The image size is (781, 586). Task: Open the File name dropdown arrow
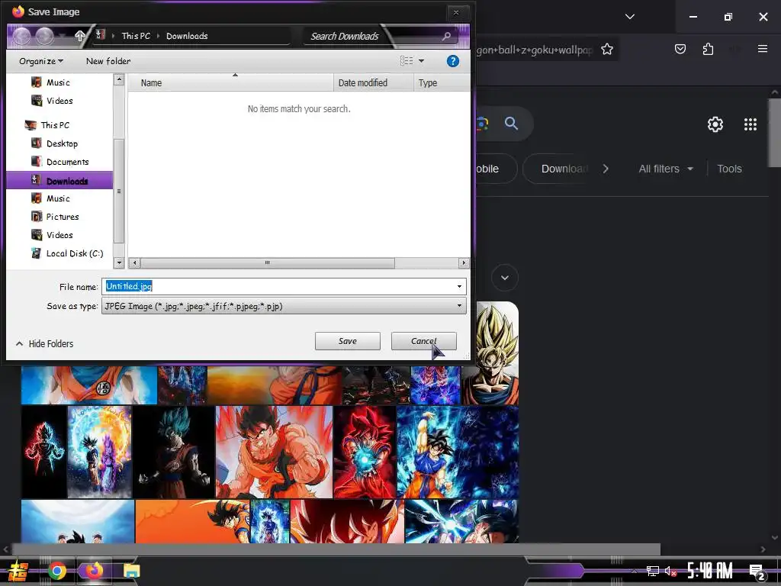459,287
